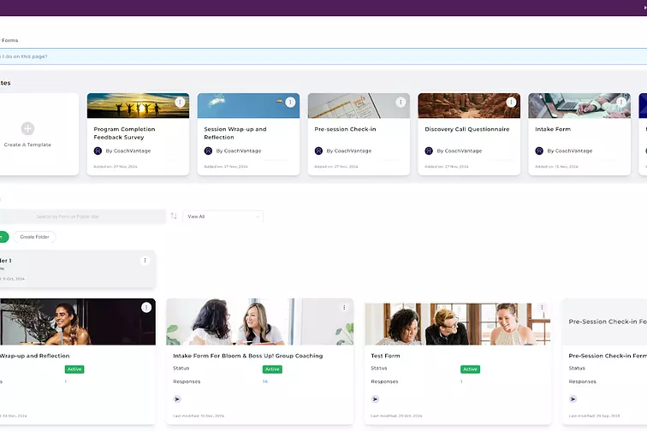The image size is (647, 431).
Task: Click the Search by Form or Folder field
Action: [x=82, y=216]
